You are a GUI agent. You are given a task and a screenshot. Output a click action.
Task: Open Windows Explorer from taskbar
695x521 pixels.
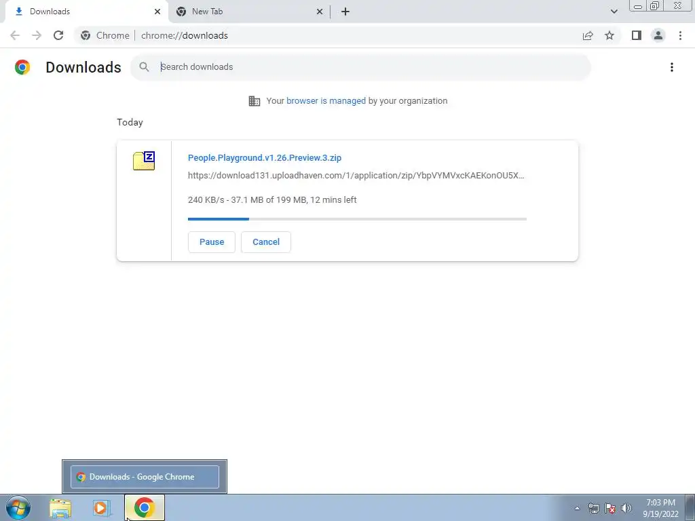[60, 507]
